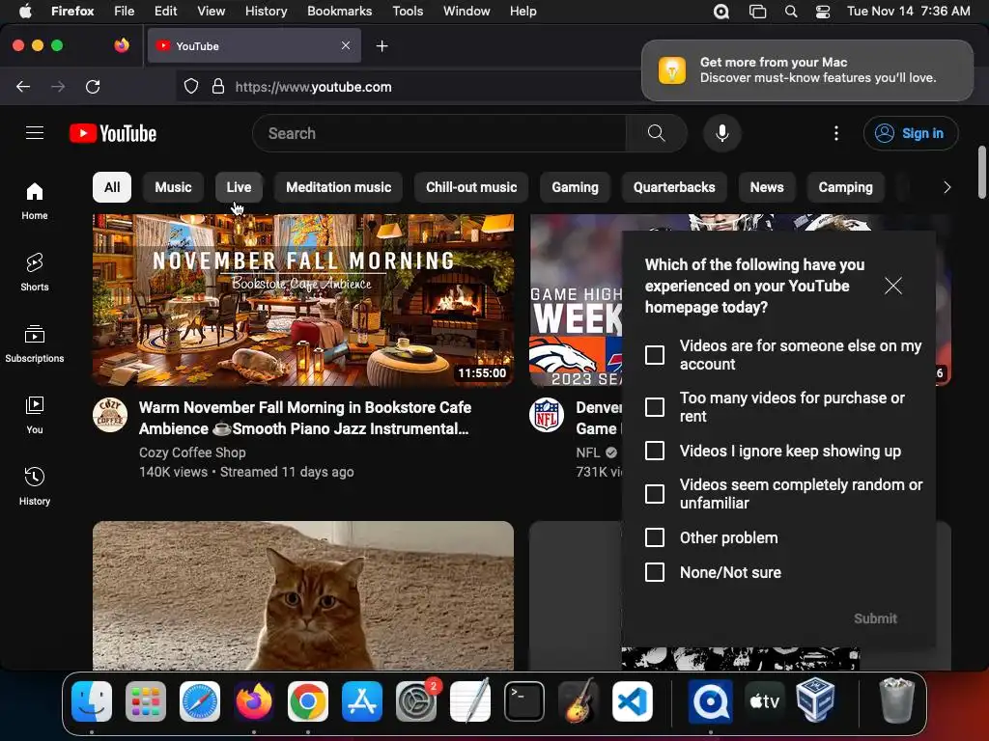989x741 pixels.
Task: Launch Terminal from the dock
Action: 524,701
